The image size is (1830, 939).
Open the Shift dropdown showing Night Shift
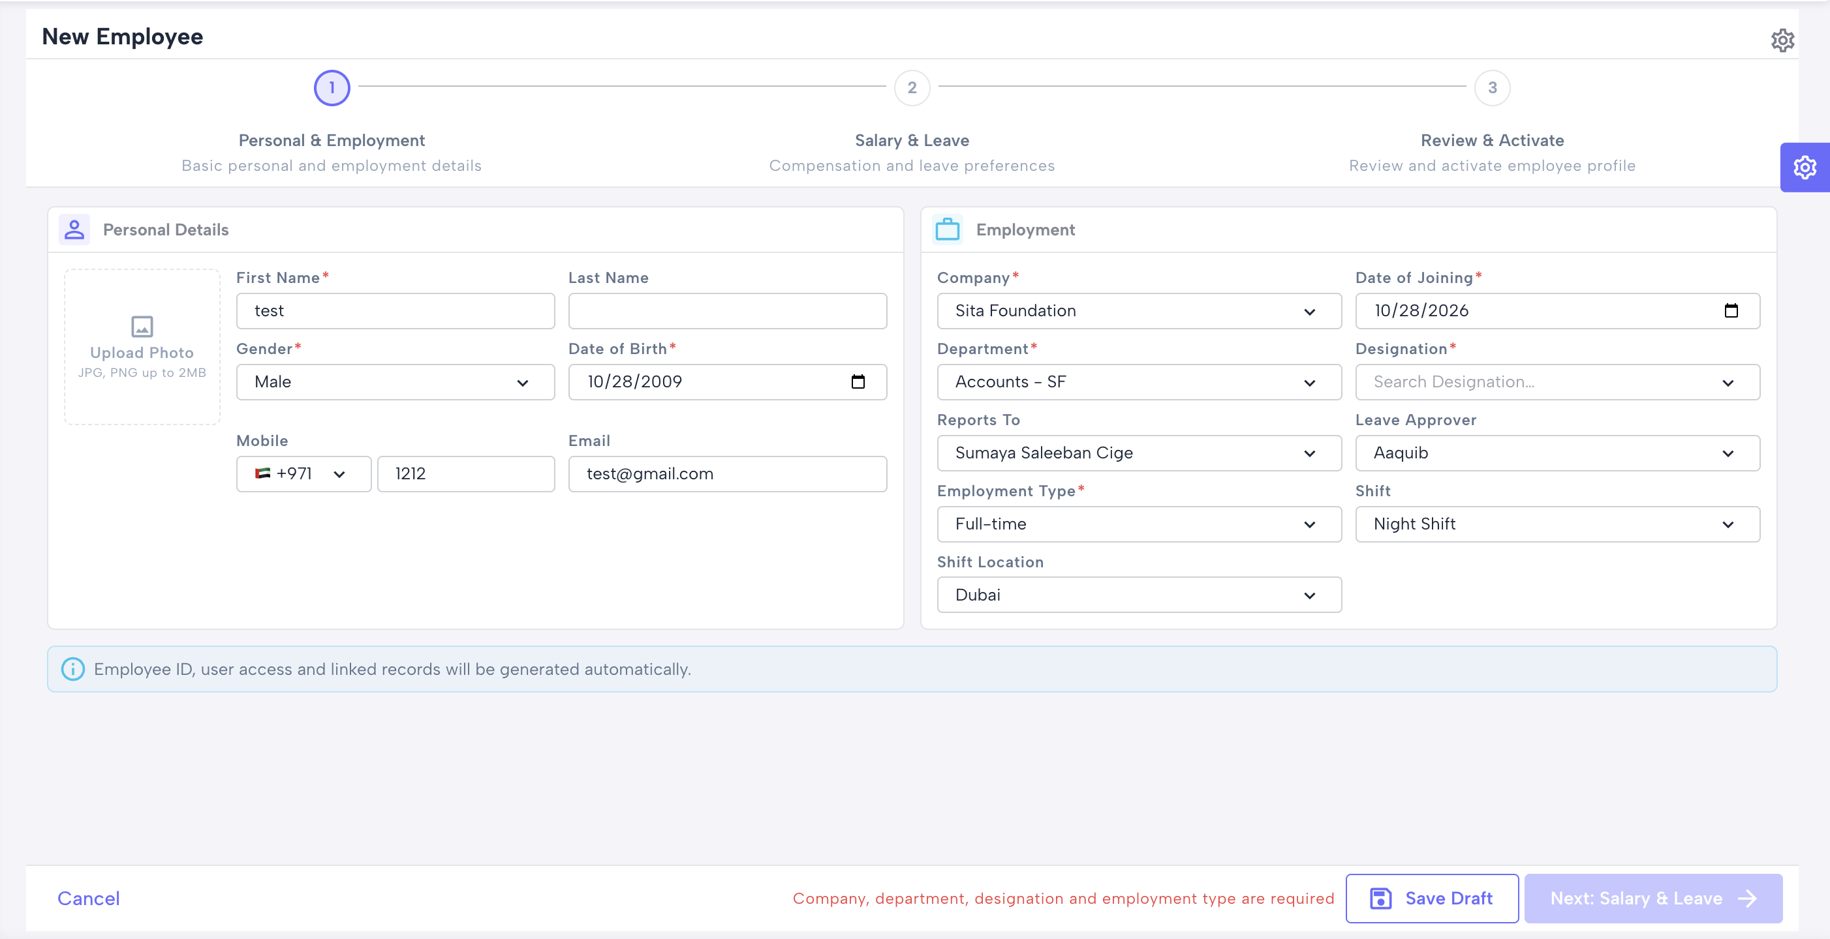[1558, 524]
